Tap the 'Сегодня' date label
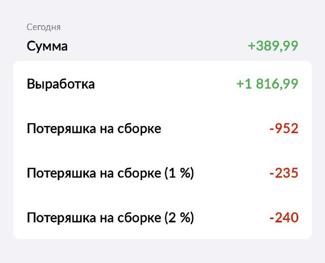 44,27
